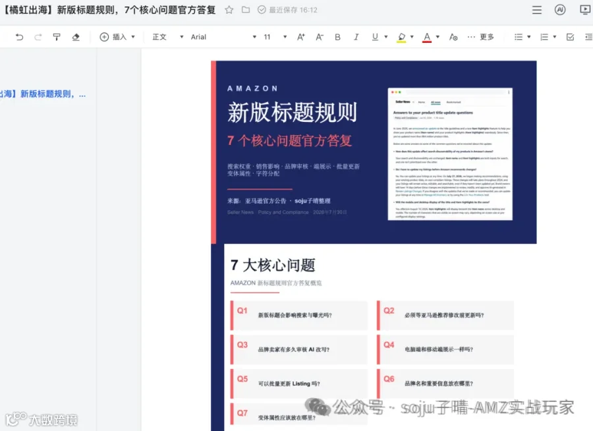Select the format painter tool
The image size is (593, 431).
(57, 37)
